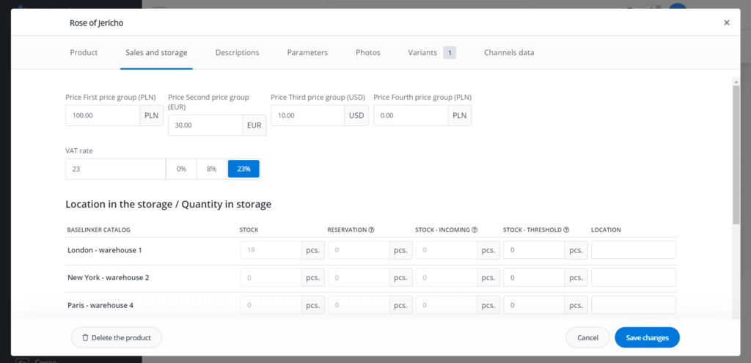This screenshot has height=363, width=751.
Task: Select the 8% VAT rate option
Action: pos(212,169)
